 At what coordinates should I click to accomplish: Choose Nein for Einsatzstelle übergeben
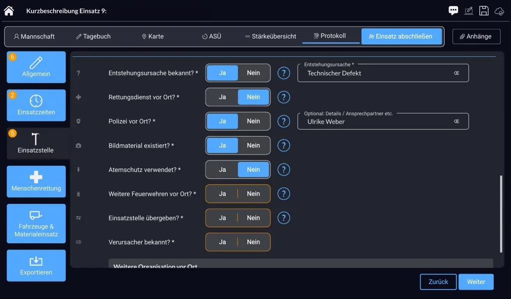(x=253, y=218)
